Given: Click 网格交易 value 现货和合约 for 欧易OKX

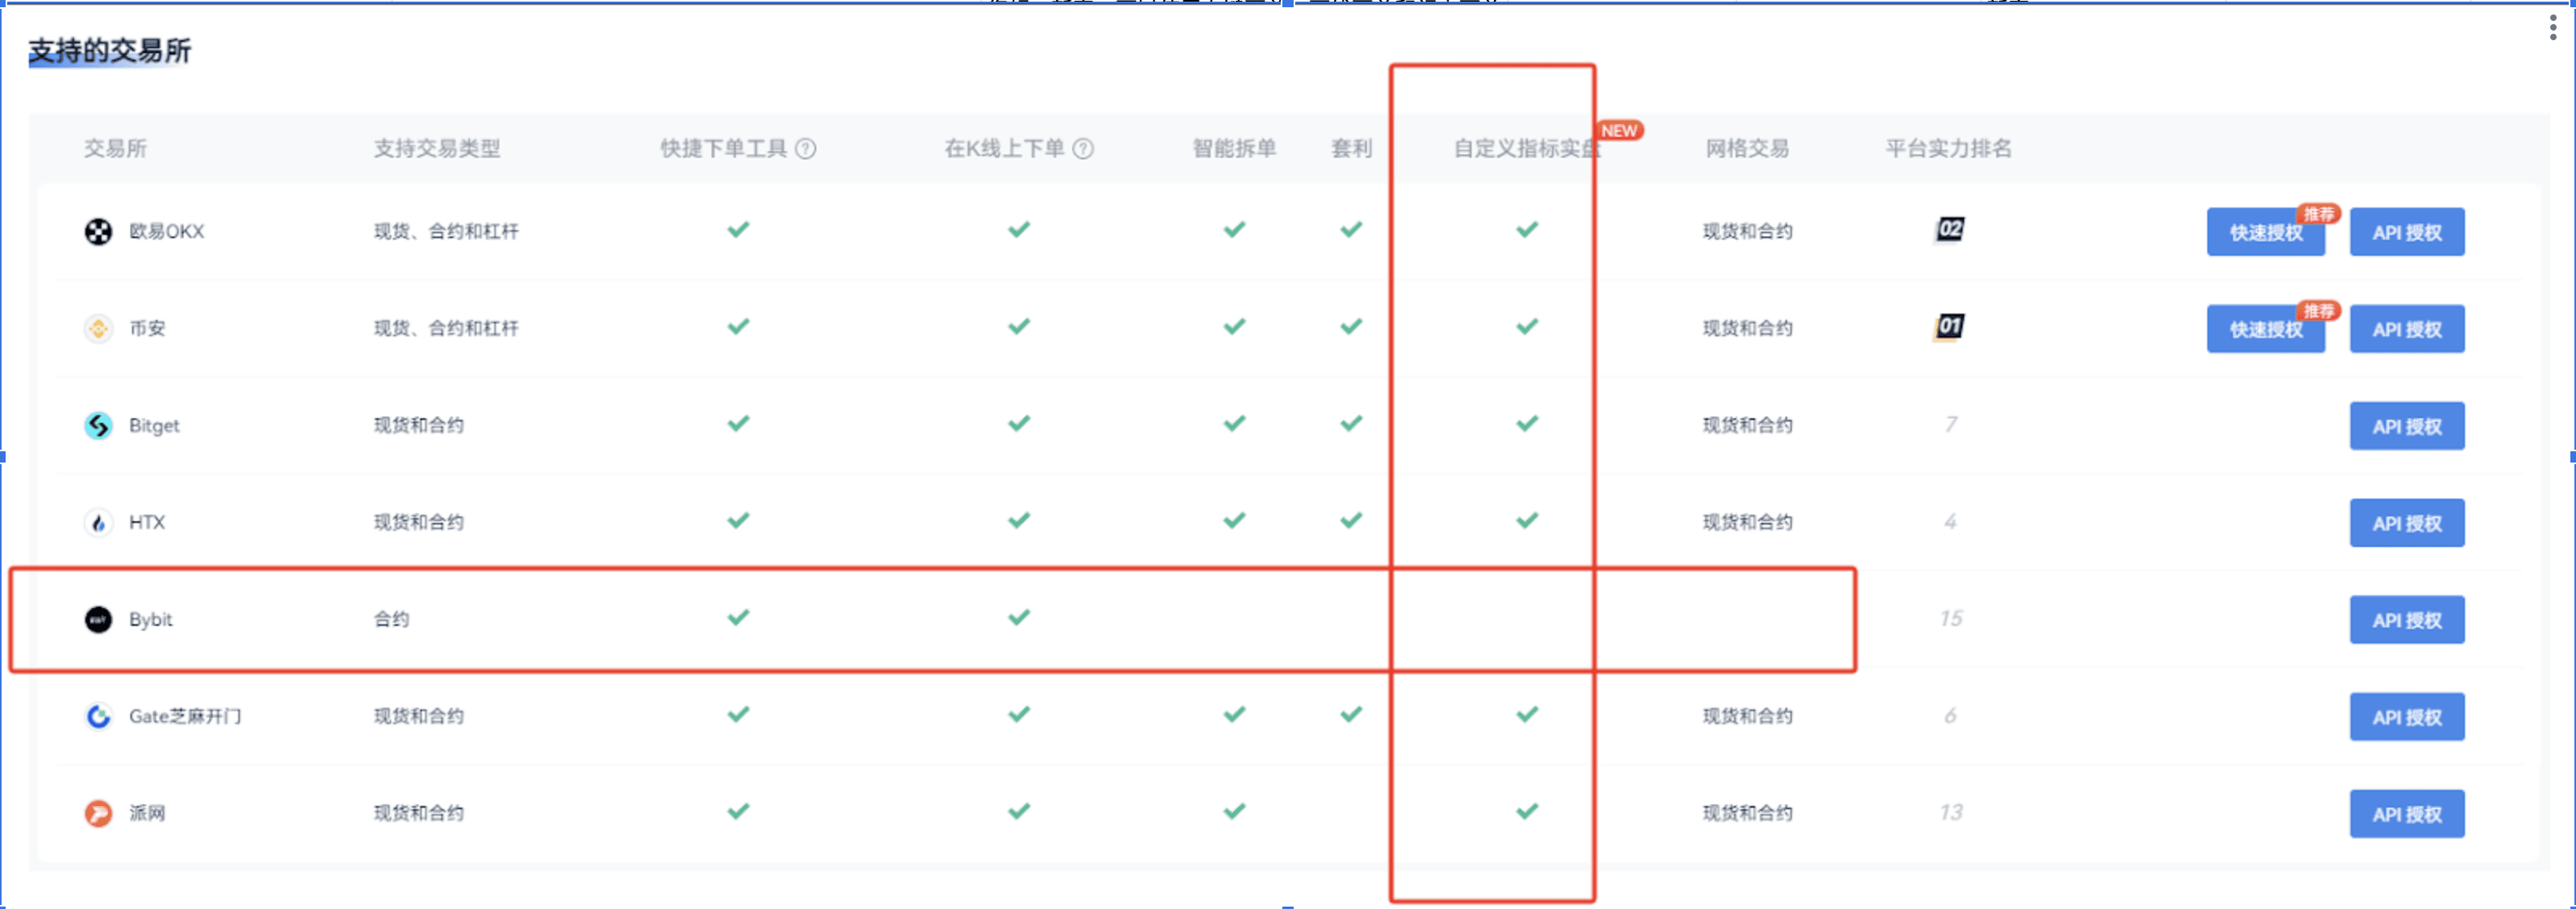Looking at the screenshot, I should point(1748,232).
